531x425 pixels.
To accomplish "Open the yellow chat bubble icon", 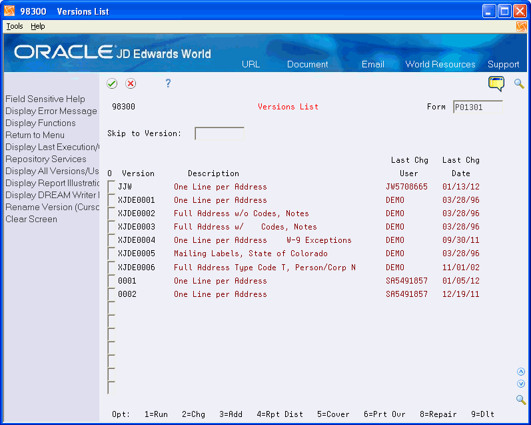I will click(x=496, y=83).
